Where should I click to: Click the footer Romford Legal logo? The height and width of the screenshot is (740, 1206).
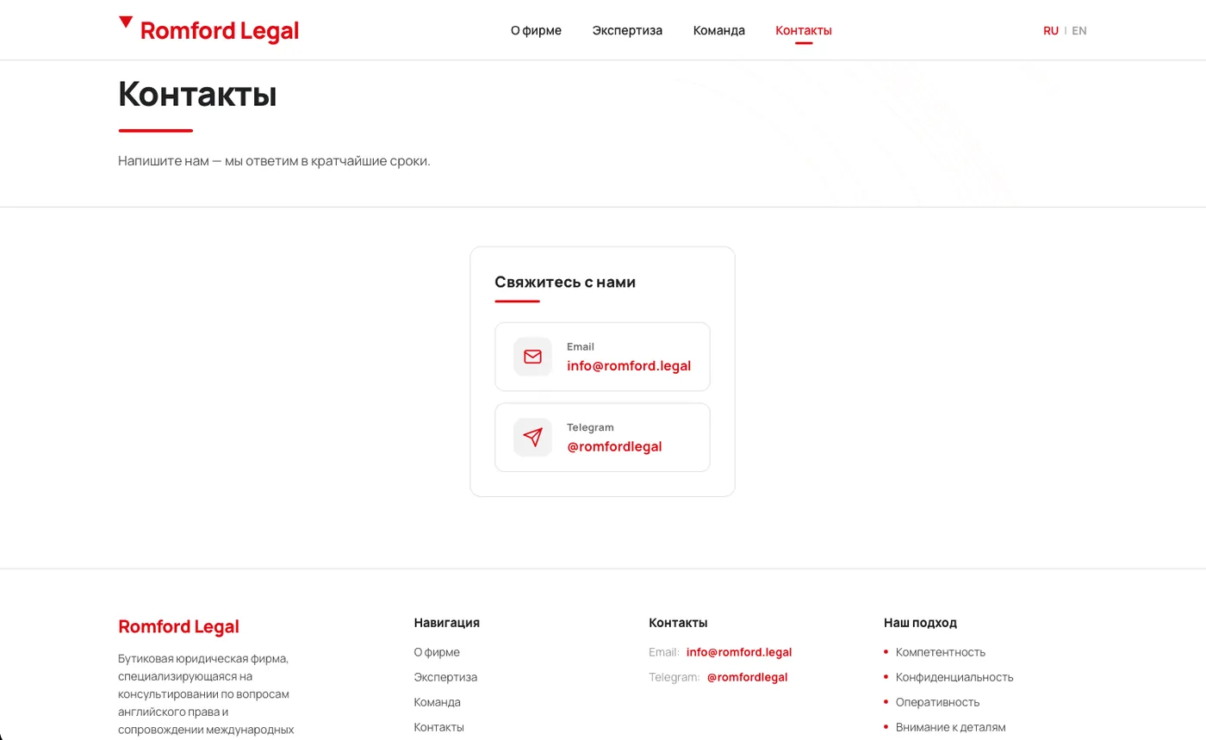tap(178, 626)
